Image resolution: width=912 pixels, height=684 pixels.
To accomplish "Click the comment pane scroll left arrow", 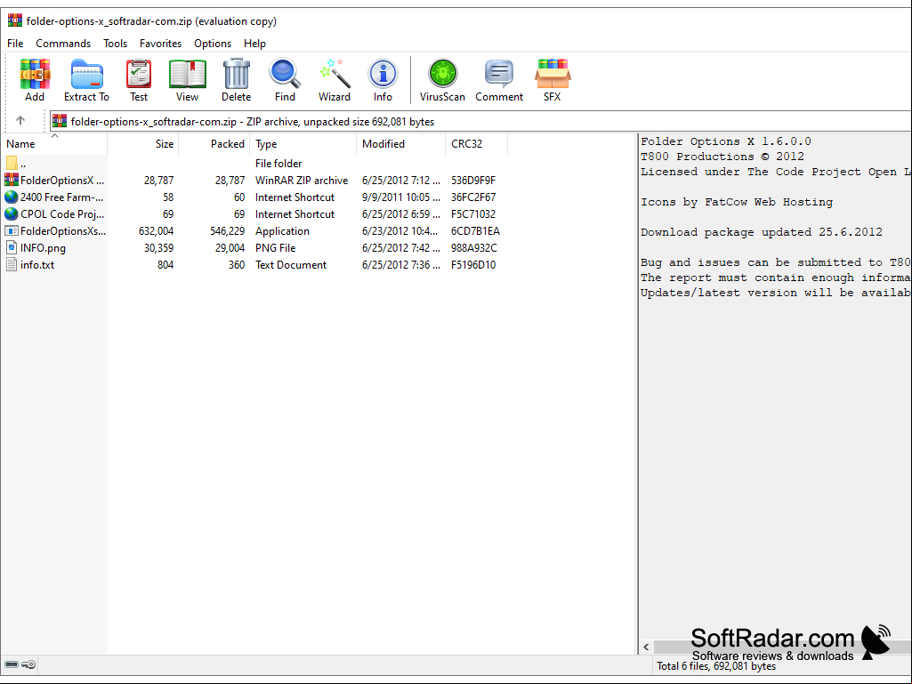I will point(646,647).
